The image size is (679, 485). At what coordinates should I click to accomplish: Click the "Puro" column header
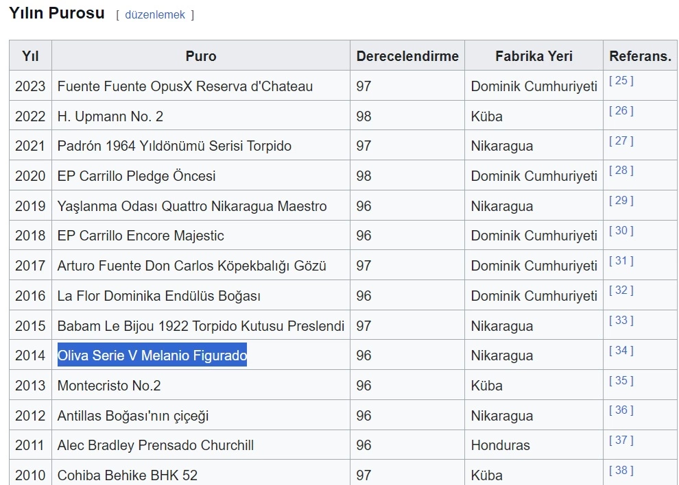200,56
